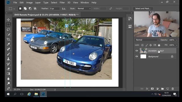182x102 pixels.
Task: Select the Clone Stamp tool
Action: click(8, 59)
